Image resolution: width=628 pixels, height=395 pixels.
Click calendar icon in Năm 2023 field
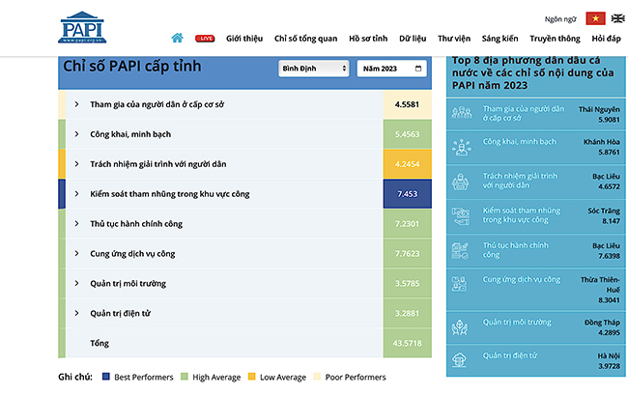418,69
